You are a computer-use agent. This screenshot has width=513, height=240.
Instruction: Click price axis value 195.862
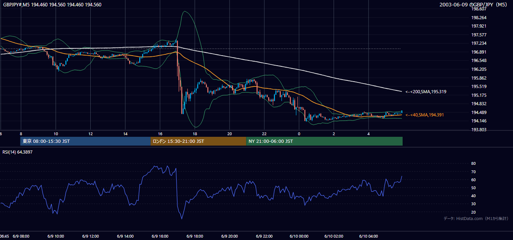(479, 78)
